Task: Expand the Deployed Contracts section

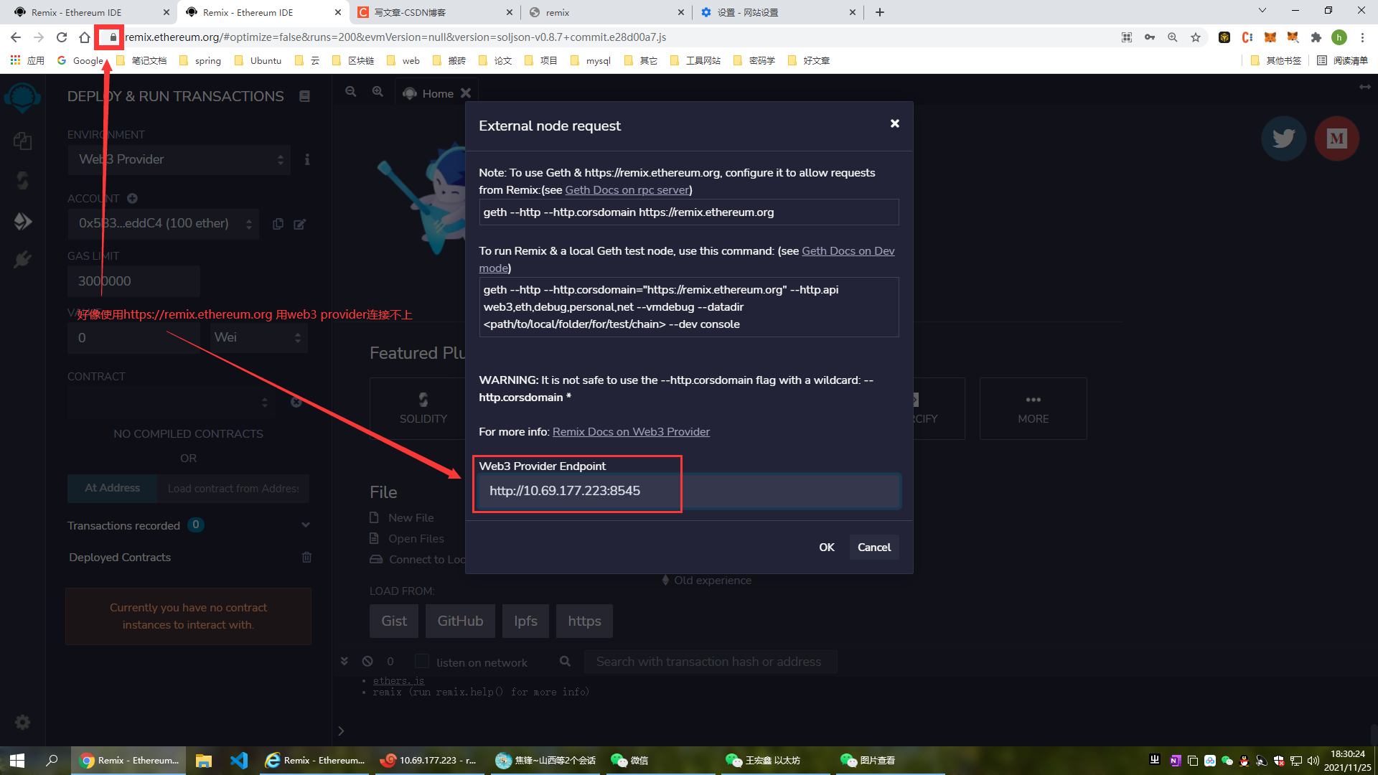Action: point(119,558)
